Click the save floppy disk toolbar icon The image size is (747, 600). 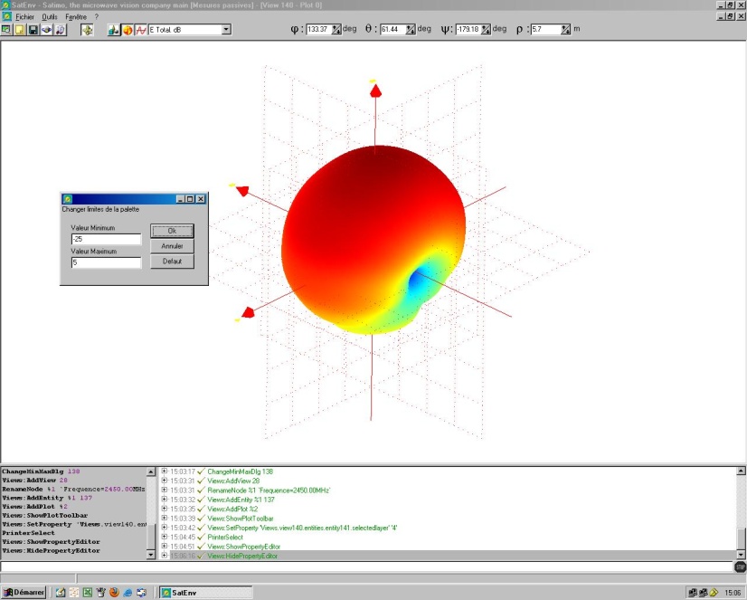click(x=33, y=30)
